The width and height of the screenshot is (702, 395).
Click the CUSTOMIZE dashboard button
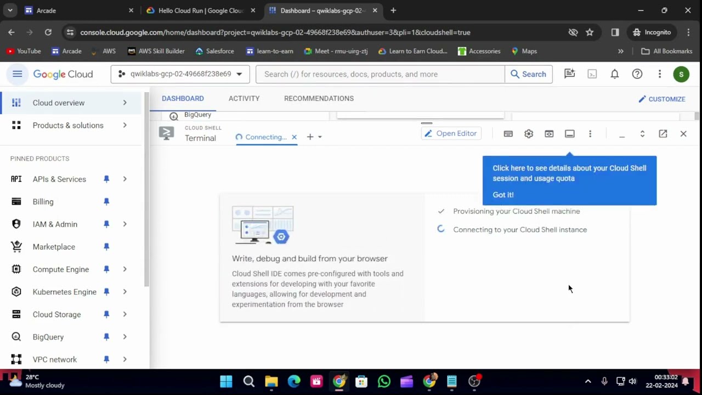(x=662, y=99)
